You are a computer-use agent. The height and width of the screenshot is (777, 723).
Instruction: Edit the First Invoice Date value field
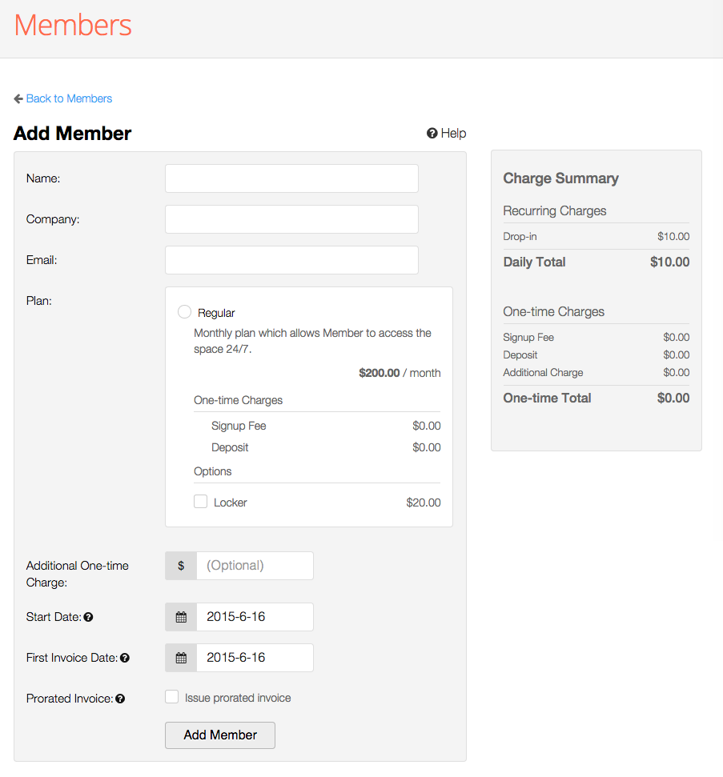pyautogui.click(x=254, y=658)
